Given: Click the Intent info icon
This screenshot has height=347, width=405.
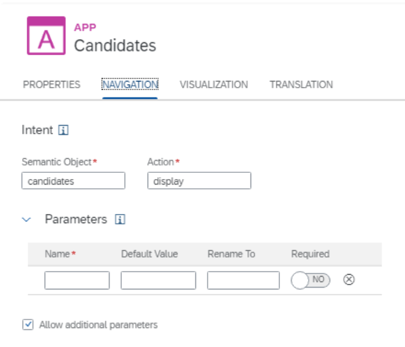Looking at the screenshot, I should pyautogui.click(x=63, y=130).
